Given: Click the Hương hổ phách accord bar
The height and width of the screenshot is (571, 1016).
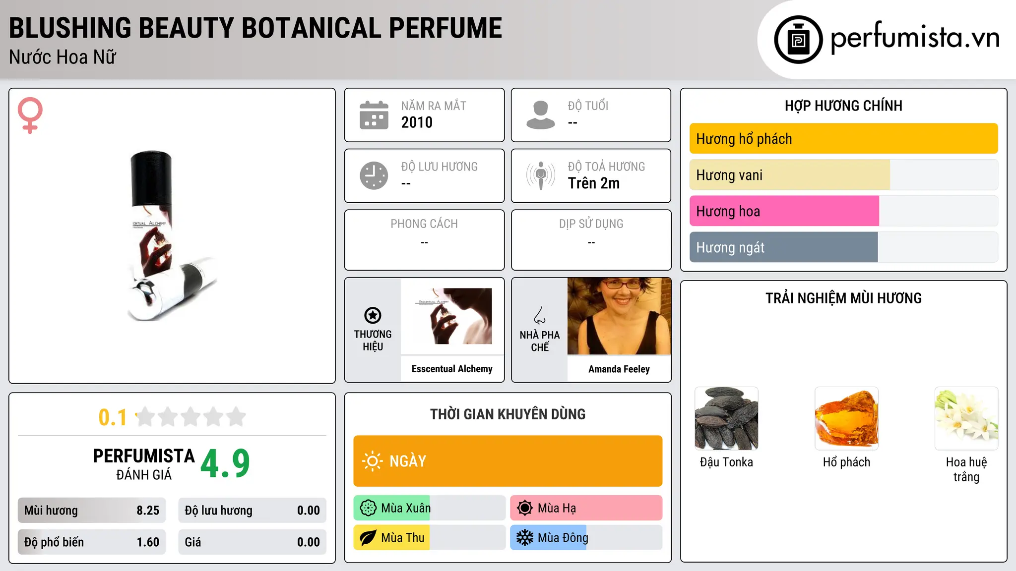Looking at the screenshot, I should [x=844, y=139].
